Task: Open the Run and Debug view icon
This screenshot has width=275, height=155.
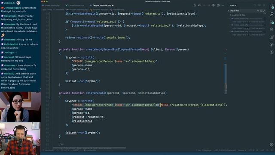Action: [272, 29]
